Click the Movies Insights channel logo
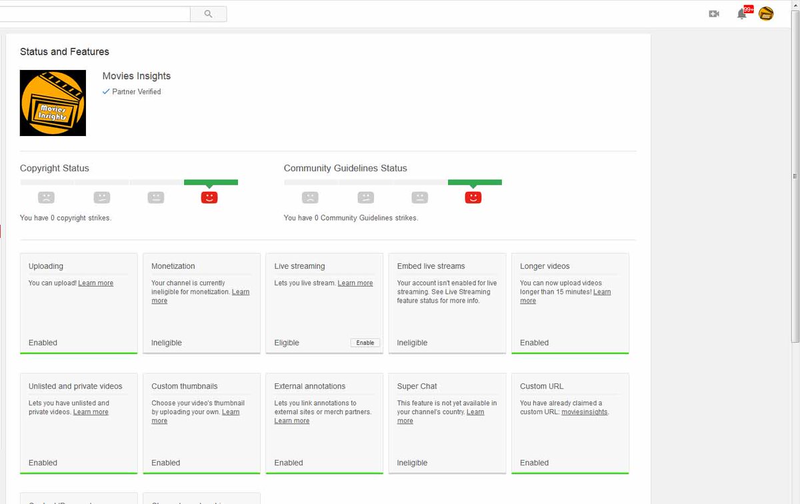This screenshot has width=800, height=504. point(53,103)
